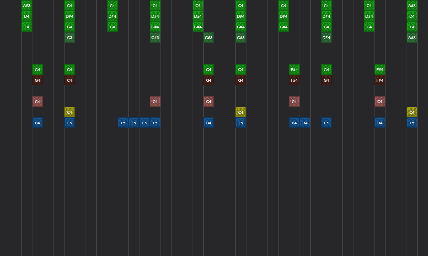Select the dark green G3 note block
This screenshot has height=256, width=428.
[x=70, y=38]
